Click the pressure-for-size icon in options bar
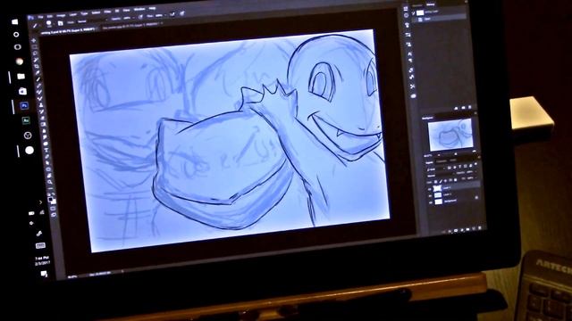 coord(181,13)
